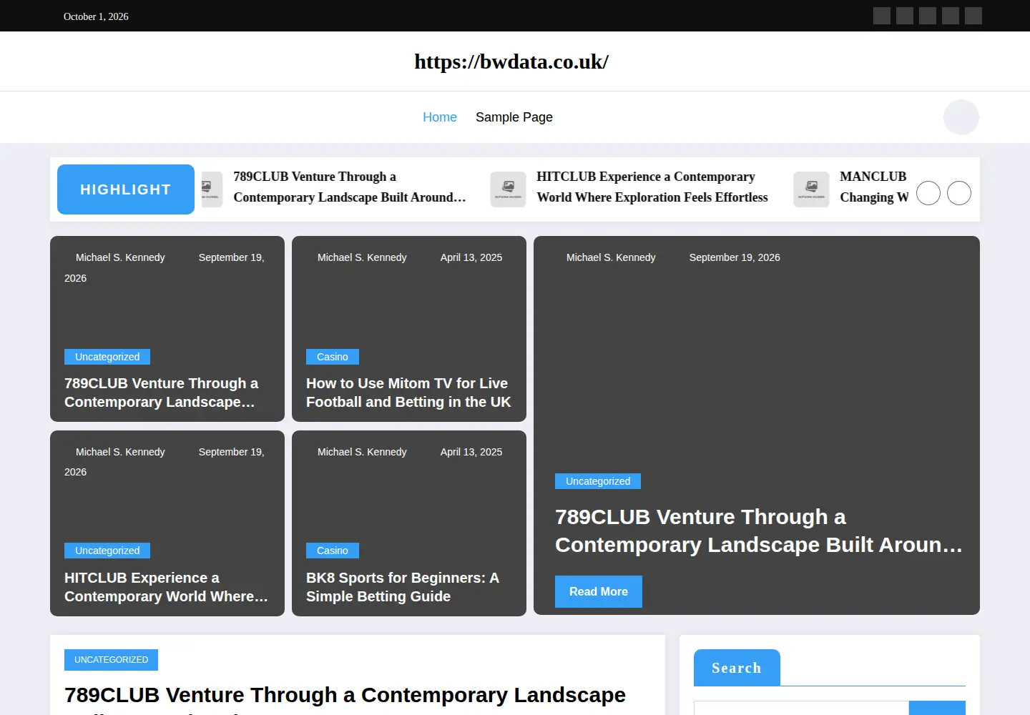Viewport: 1030px width, 715px height.
Task: Open the ticker headline HITCLUB Experience a Contemporary World
Action: (x=652, y=187)
